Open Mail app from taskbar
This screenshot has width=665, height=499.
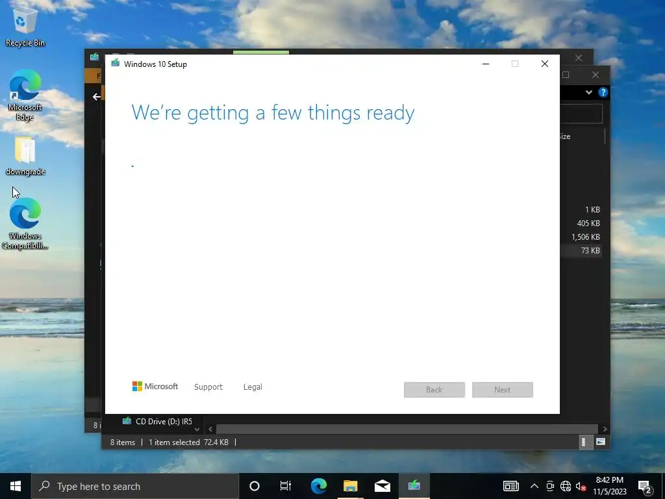pos(382,486)
